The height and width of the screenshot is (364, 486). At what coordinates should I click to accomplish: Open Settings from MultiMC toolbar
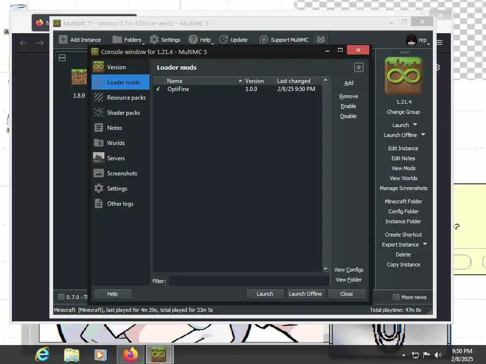[x=165, y=40]
